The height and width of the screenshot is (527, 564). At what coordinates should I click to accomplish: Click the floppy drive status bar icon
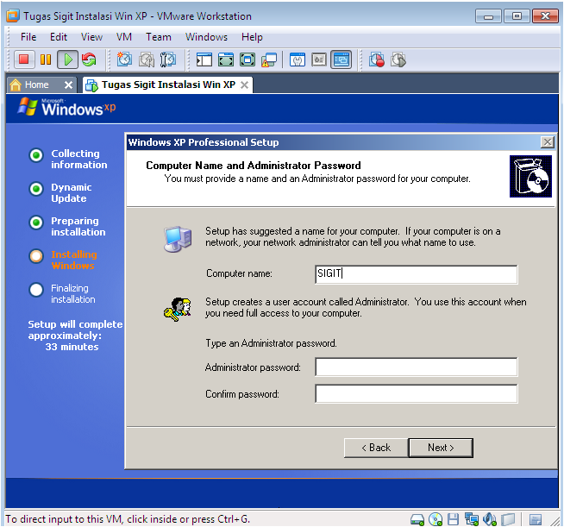pyautogui.click(x=454, y=519)
